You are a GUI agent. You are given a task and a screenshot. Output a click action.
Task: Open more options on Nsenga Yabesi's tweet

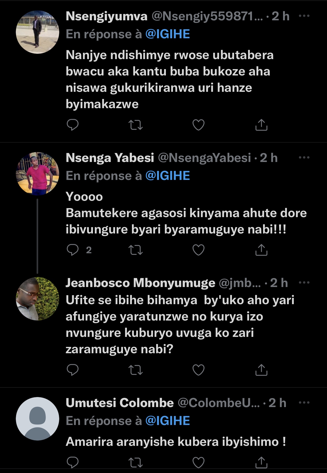[304, 158]
